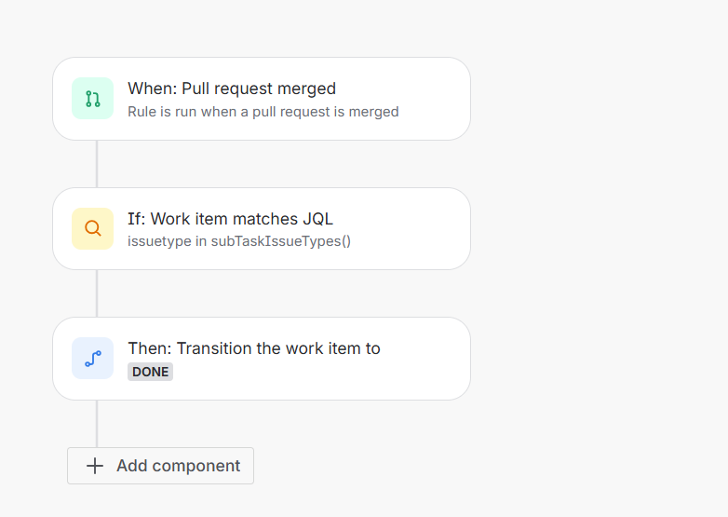Click the connector line between condition and action
The height and width of the screenshot is (517, 728).
click(97, 293)
